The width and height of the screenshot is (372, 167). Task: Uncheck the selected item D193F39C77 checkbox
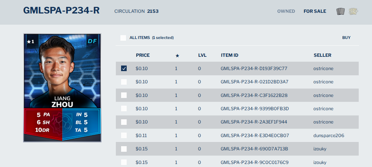click(124, 69)
